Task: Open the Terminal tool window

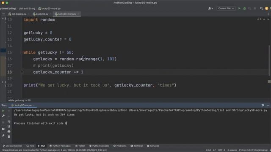Action: [136, 146]
